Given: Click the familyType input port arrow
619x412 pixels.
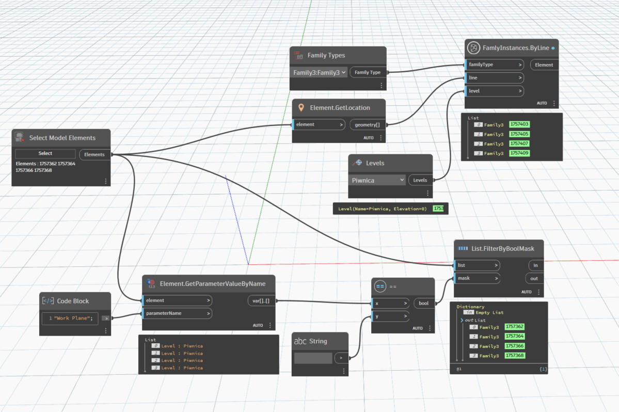Looking at the screenshot, I should tap(520, 65).
